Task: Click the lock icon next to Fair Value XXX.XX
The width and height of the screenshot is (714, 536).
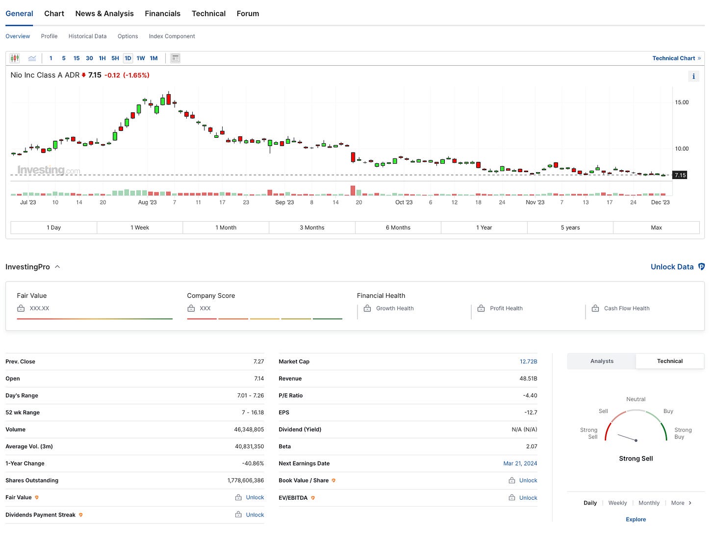Action: (21, 308)
